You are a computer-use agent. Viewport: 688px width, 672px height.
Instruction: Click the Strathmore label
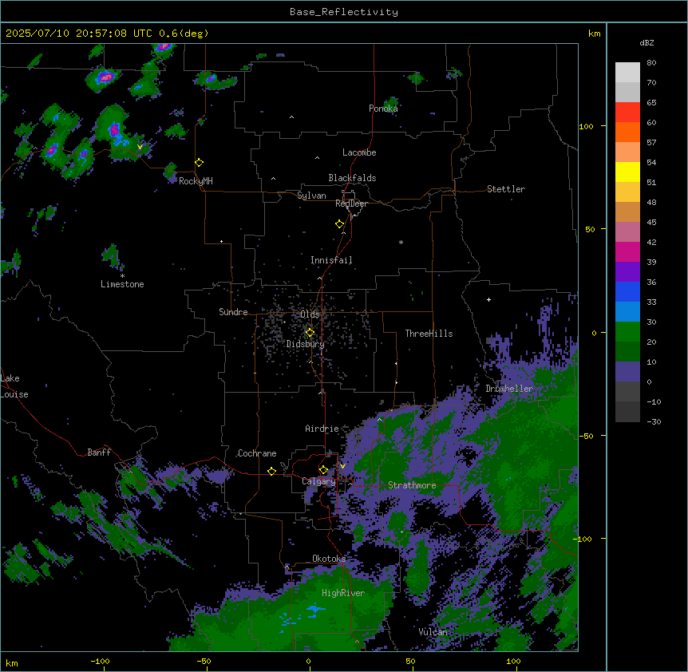point(412,485)
